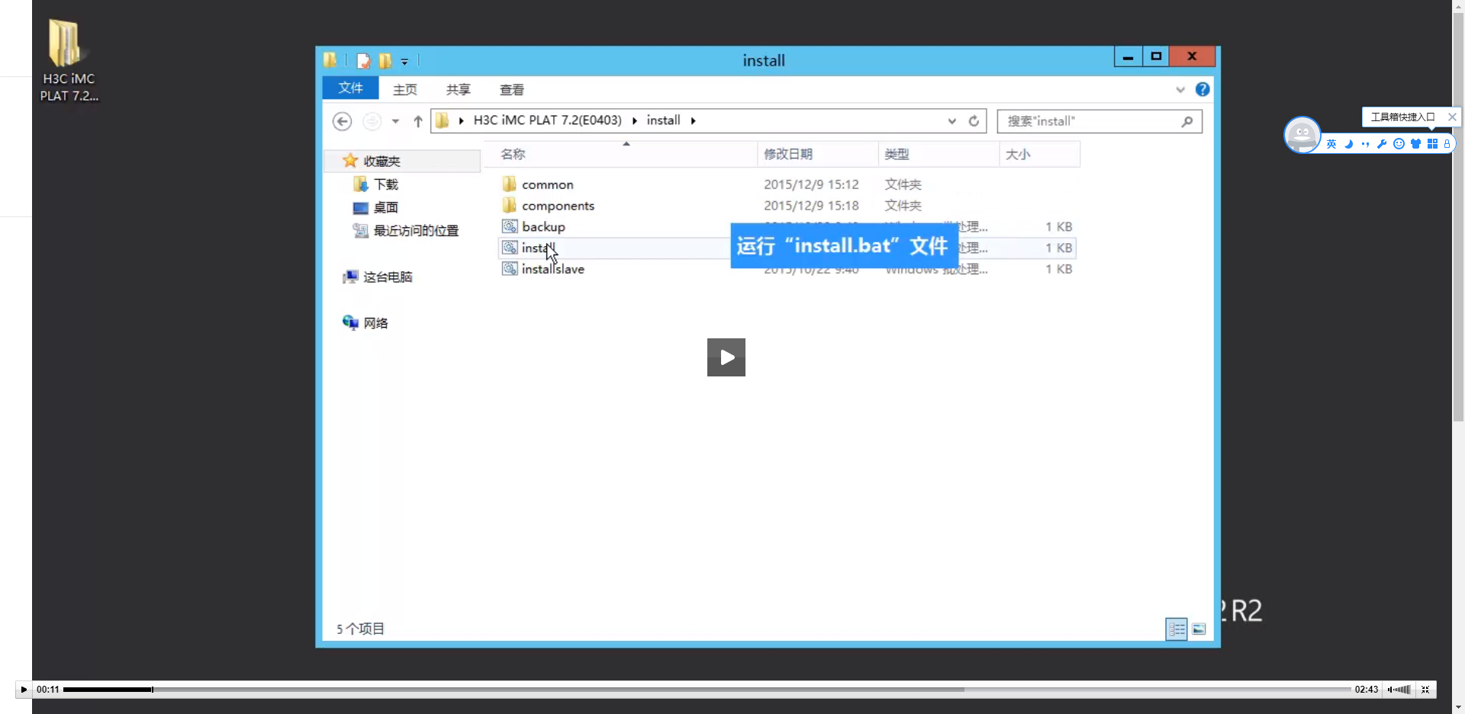Sort files by the 大小 column header

pos(1040,154)
